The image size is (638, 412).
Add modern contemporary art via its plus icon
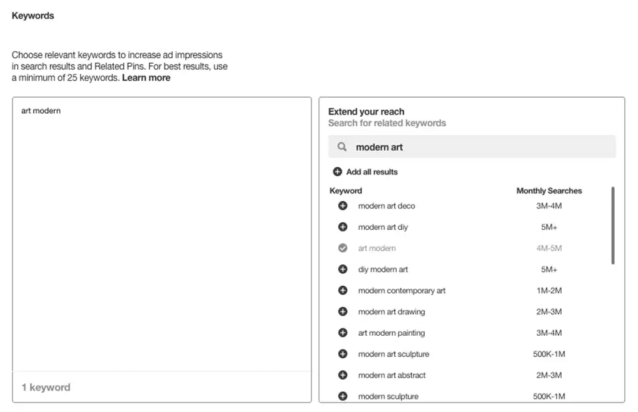[343, 291]
